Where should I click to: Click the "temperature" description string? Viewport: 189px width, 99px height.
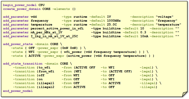(x=168, y=25)
